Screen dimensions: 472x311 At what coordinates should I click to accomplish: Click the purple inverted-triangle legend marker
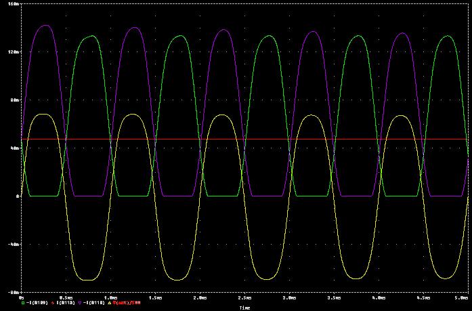click(80, 303)
